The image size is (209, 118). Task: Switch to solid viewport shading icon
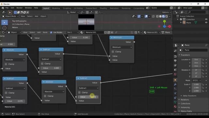(x=160, y=16)
